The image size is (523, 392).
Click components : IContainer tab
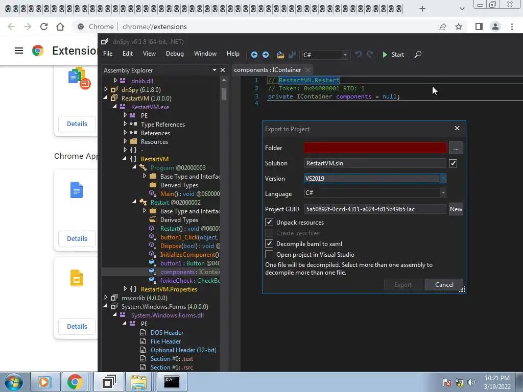click(x=268, y=70)
